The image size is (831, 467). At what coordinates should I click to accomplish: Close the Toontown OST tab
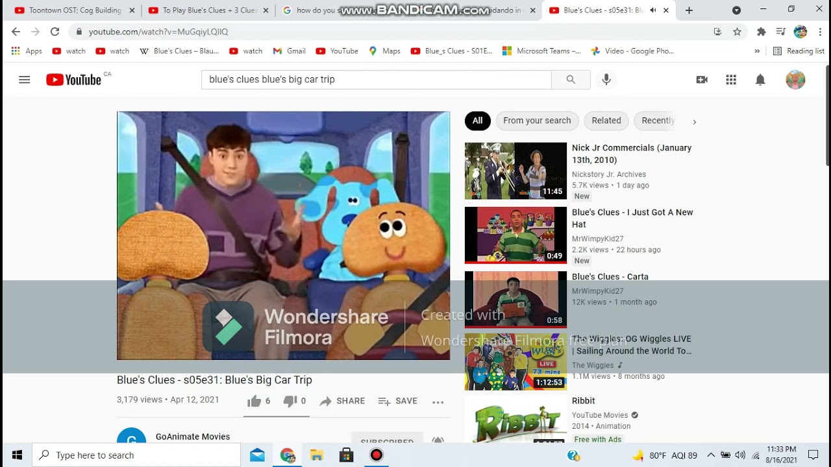pos(132,10)
